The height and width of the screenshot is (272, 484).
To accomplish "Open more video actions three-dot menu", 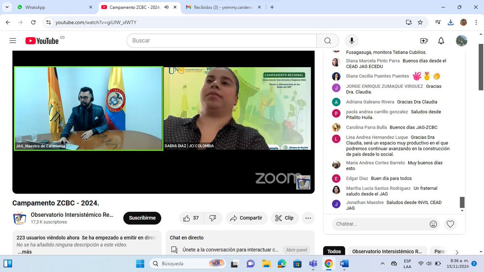I will pos(308,218).
